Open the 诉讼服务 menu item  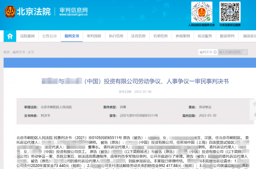[205, 36]
